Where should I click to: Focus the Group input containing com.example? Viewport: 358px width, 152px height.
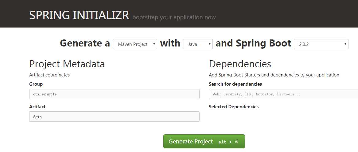pyautogui.click(x=114, y=94)
